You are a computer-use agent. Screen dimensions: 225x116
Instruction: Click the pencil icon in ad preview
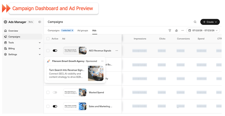tap(49, 61)
